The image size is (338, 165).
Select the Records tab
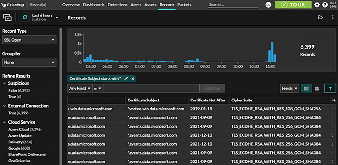[167, 5]
